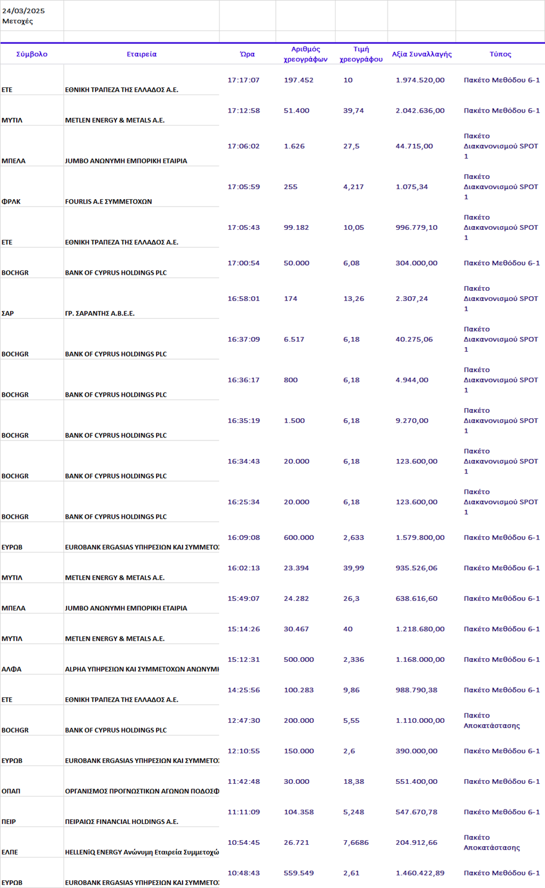Select the quantity cell 600.000
This screenshot has height=888, width=545.
pyautogui.click(x=299, y=537)
